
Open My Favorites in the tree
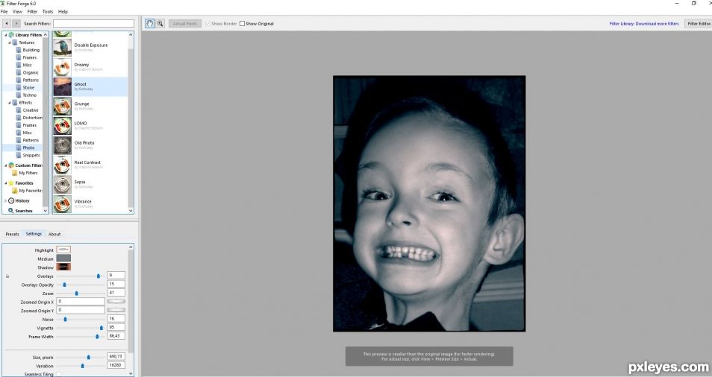pos(31,191)
